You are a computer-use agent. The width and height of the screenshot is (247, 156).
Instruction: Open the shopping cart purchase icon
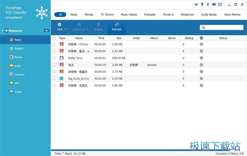click(x=196, y=5)
